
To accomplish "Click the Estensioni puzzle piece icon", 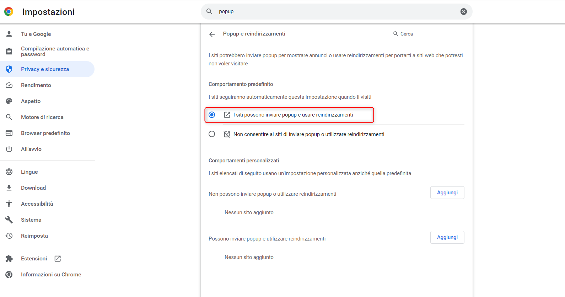I will (x=9, y=259).
